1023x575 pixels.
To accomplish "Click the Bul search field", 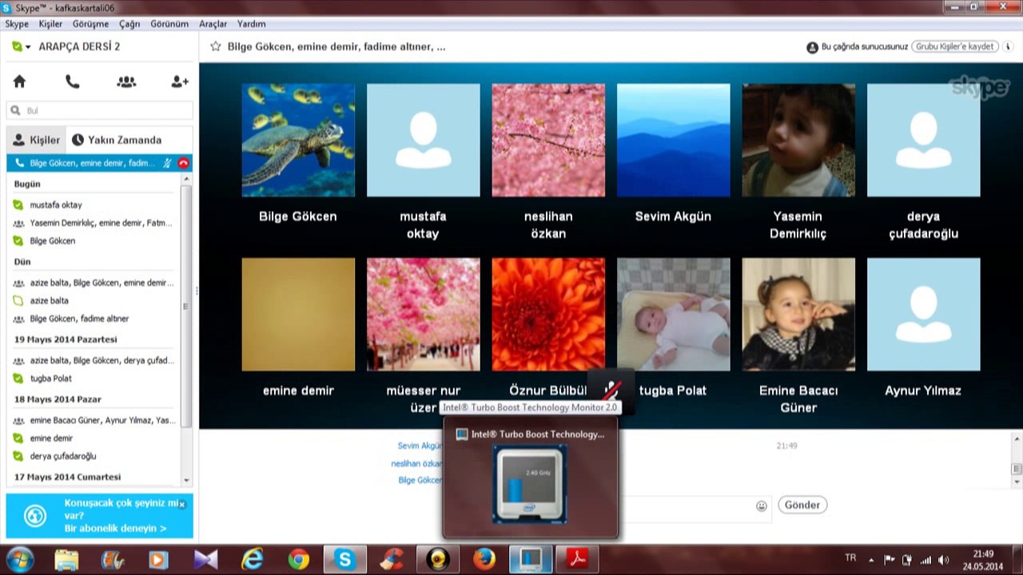I will (100, 110).
